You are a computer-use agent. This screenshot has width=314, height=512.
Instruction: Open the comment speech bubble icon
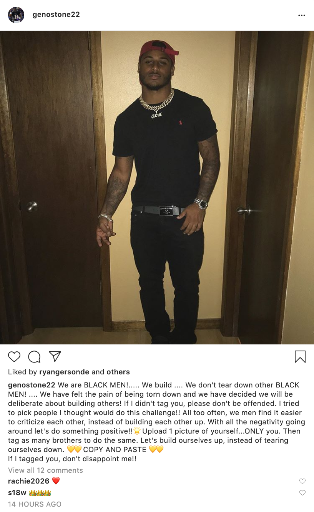[x=34, y=357]
